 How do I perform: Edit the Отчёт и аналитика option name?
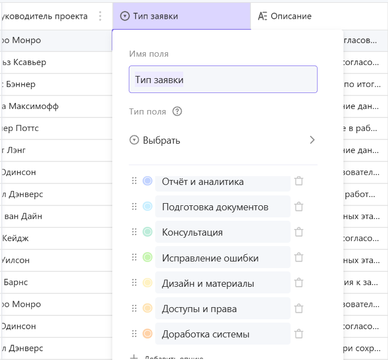click(223, 183)
